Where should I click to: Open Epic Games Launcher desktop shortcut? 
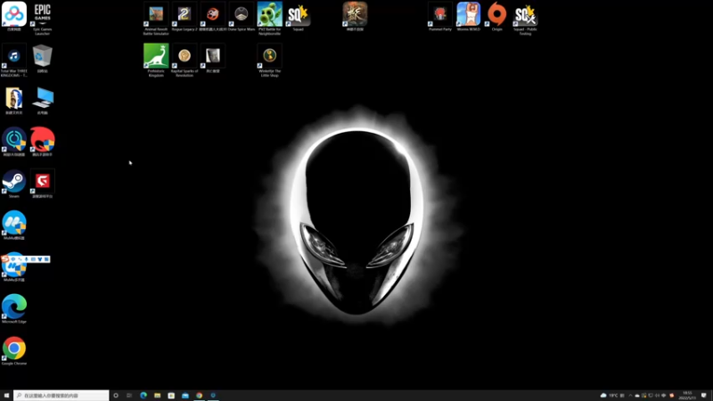42,18
